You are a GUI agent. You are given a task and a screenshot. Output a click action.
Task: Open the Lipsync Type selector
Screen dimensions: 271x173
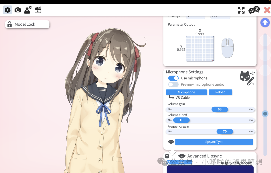214,142
